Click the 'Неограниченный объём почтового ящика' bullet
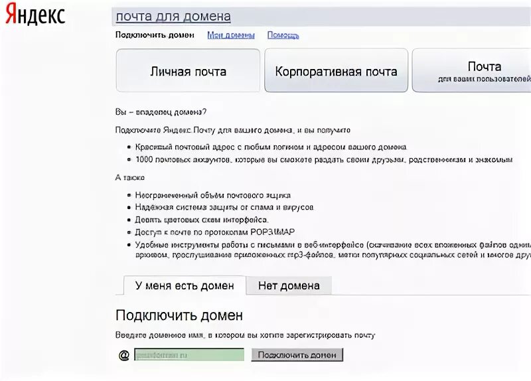This screenshot has width=531, height=381. click(212, 195)
